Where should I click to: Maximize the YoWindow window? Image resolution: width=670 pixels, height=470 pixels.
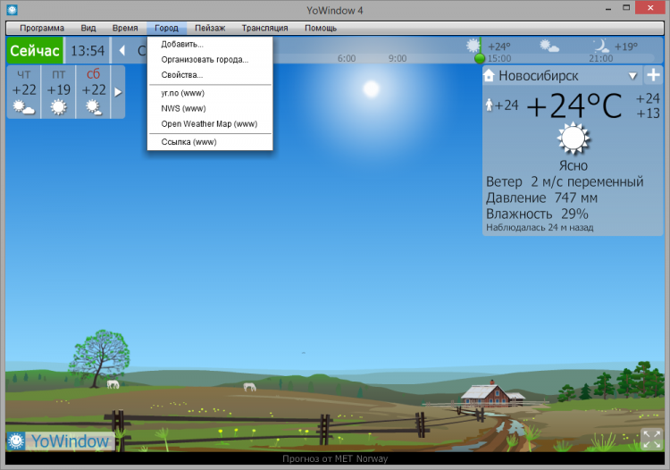coord(626,8)
